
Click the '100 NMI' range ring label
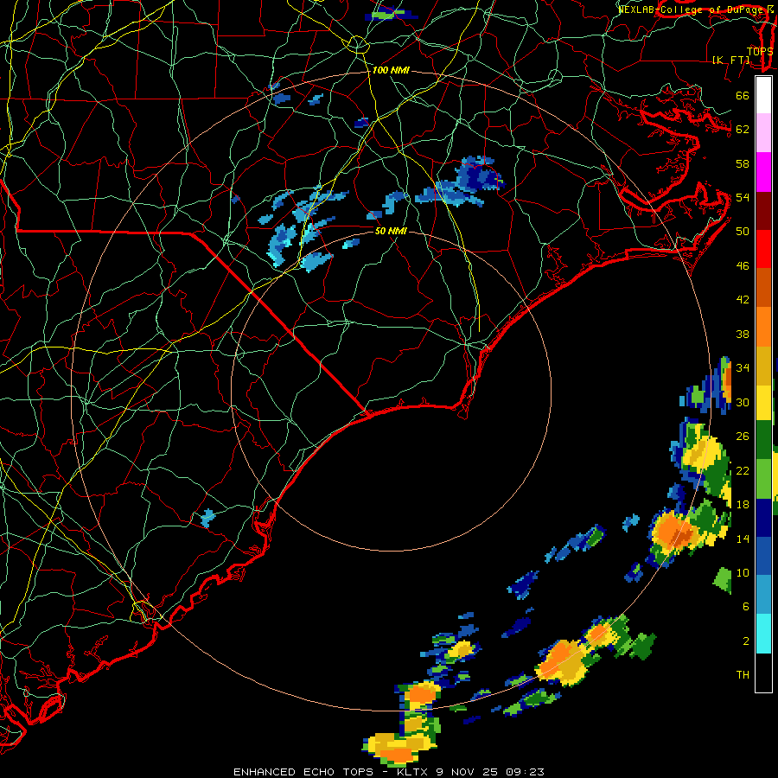coord(391,71)
